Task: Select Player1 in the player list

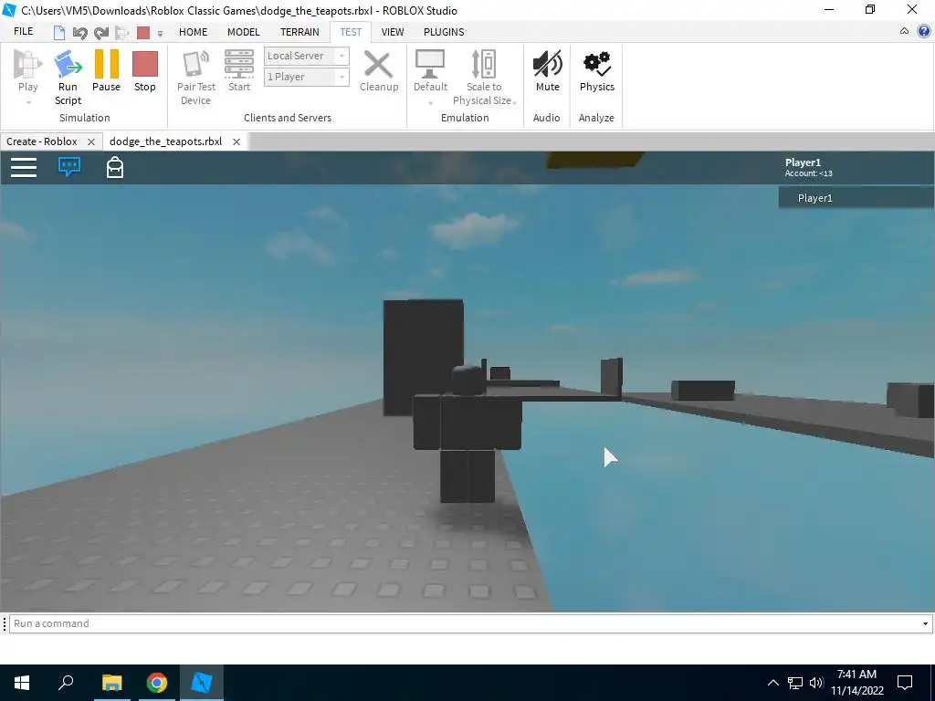Action: [856, 198]
